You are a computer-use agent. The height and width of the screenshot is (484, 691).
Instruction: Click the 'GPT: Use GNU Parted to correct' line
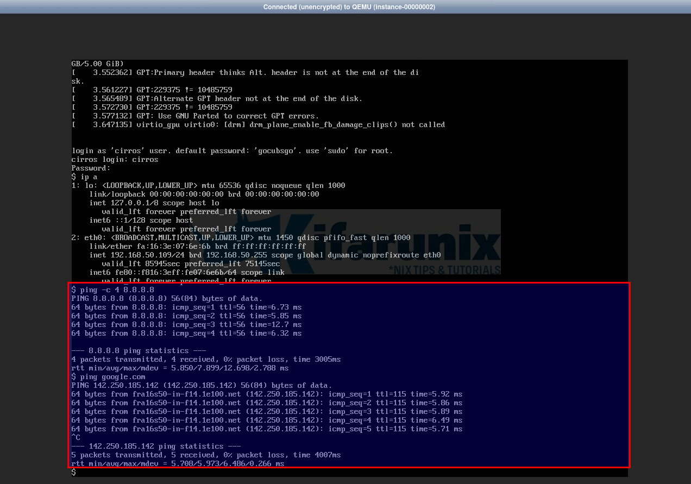195,116
